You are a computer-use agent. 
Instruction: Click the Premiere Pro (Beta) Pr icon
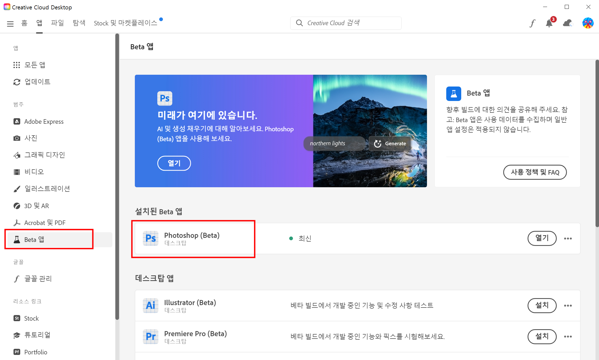151,336
